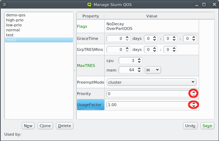Click the Value column header

[152, 16]
